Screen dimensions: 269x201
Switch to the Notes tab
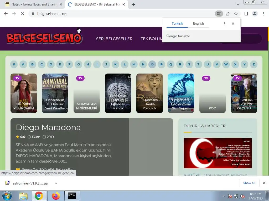[33, 4]
